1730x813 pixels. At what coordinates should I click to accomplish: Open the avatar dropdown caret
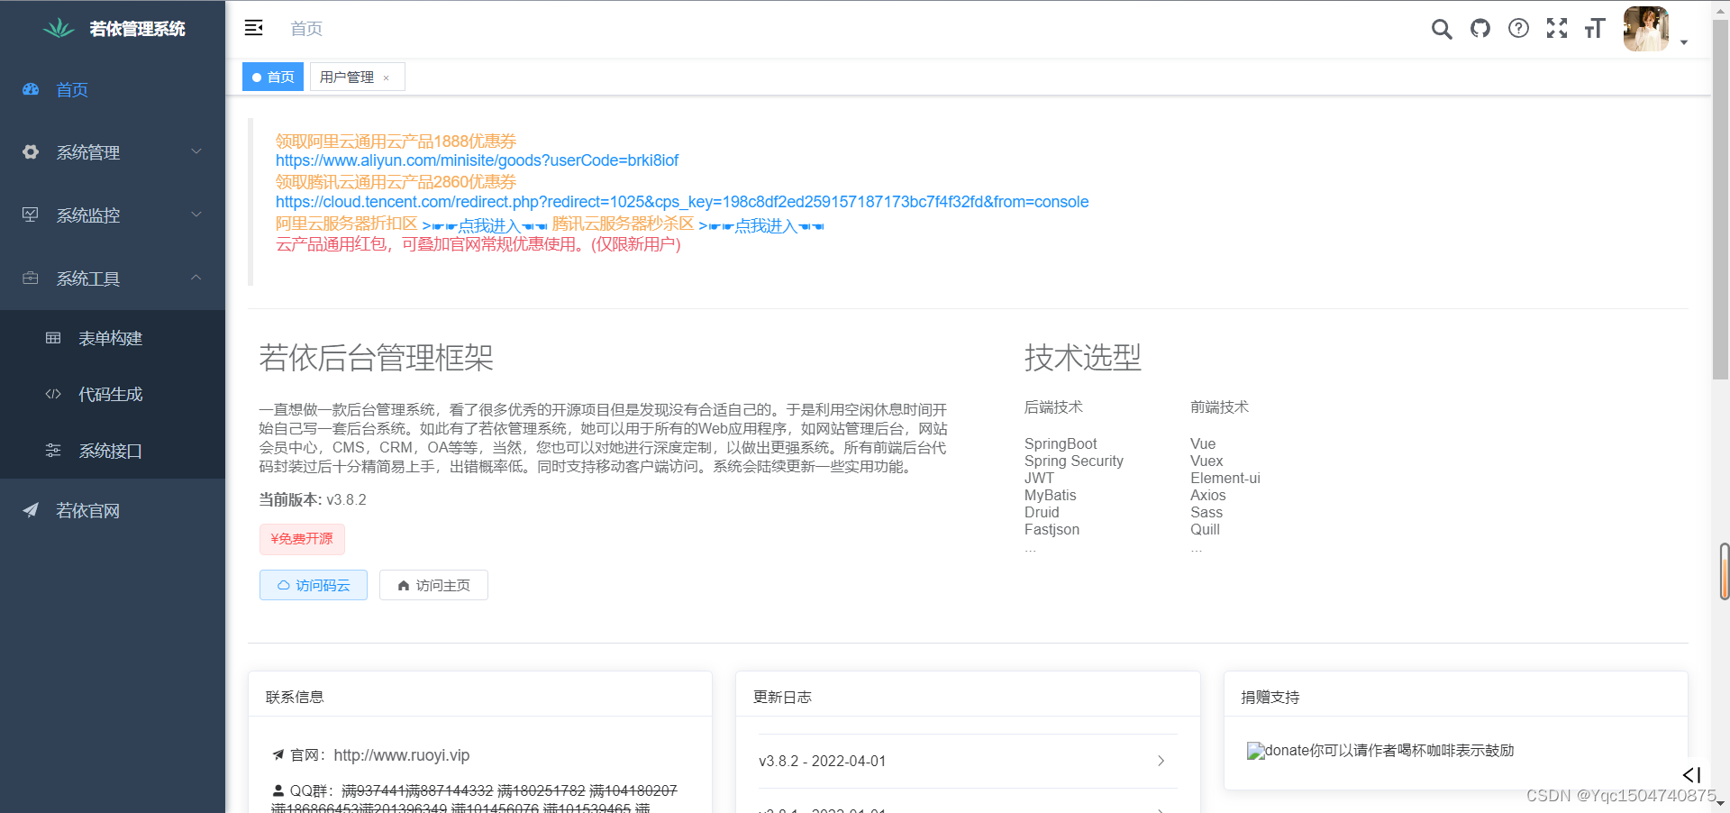[1684, 42]
